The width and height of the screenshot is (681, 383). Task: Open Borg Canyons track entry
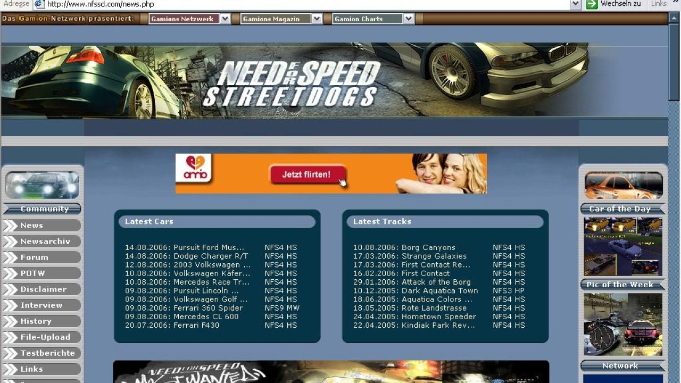[428, 247]
